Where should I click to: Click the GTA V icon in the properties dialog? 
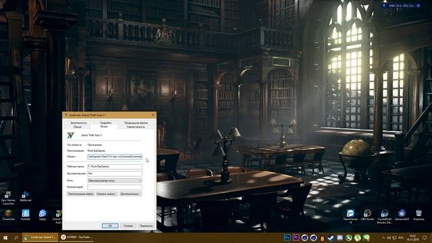(x=70, y=135)
